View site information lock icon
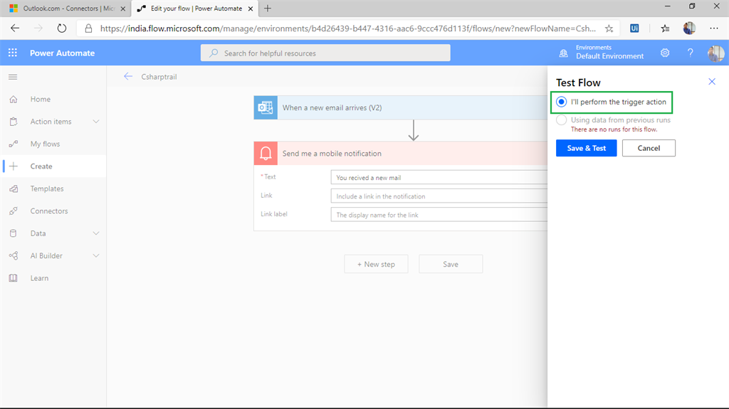This screenshot has height=409, width=729. 88,28
